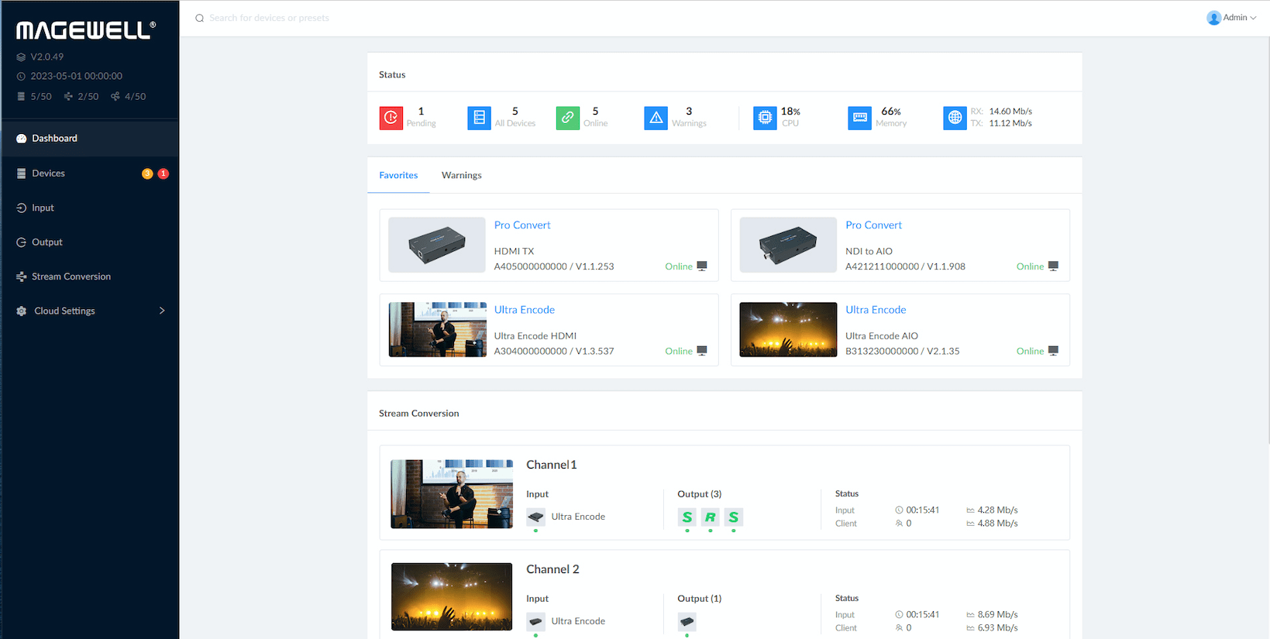The image size is (1270, 639).
Task: Click the CPU chip icon
Action: coord(765,118)
